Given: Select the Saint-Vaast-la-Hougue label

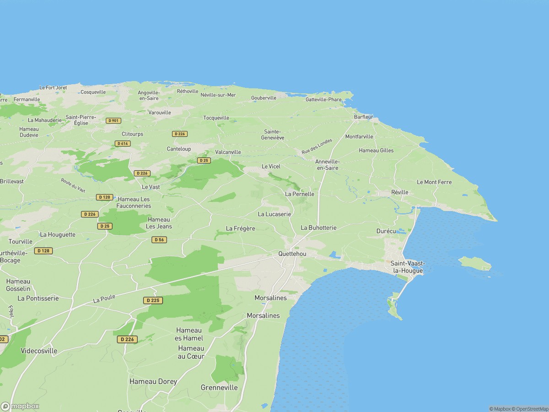Looking at the screenshot, I should tap(407, 267).
